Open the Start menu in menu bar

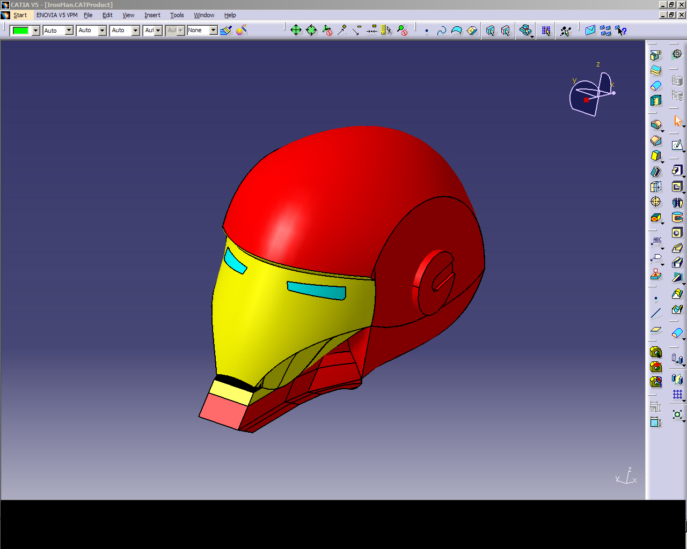point(20,15)
